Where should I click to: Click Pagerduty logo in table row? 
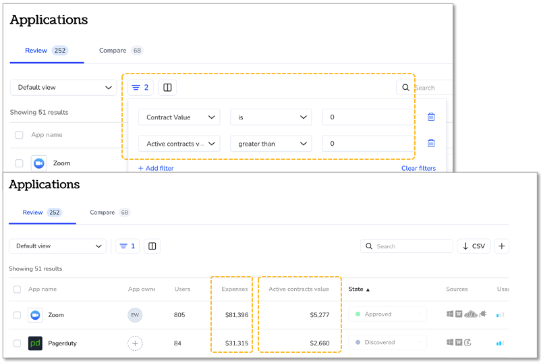point(35,343)
